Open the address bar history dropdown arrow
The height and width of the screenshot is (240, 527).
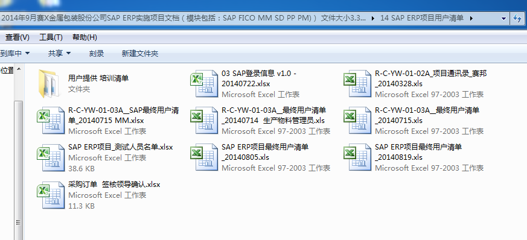click(503, 19)
